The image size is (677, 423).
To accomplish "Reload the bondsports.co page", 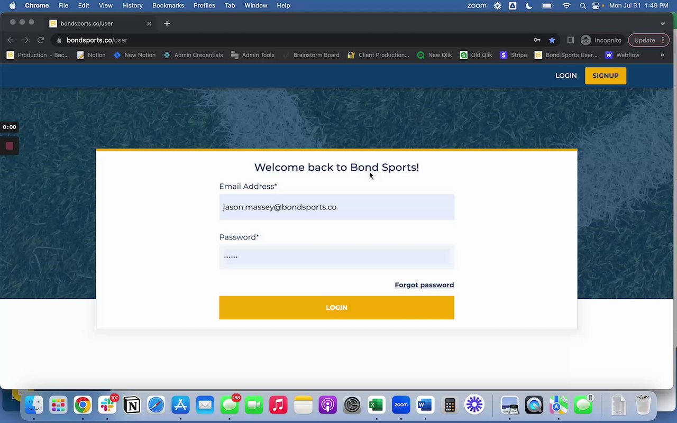I will pyautogui.click(x=40, y=40).
